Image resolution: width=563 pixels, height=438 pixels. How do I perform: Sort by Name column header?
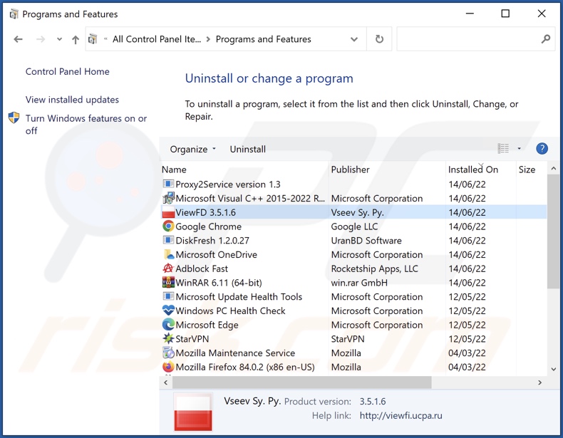click(x=244, y=170)
